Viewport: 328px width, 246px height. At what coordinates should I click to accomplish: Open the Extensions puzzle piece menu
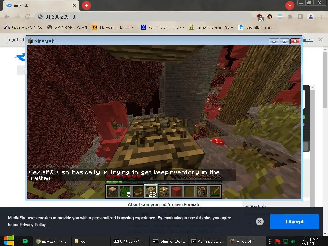pyautogui.click(x=290, y=17)
